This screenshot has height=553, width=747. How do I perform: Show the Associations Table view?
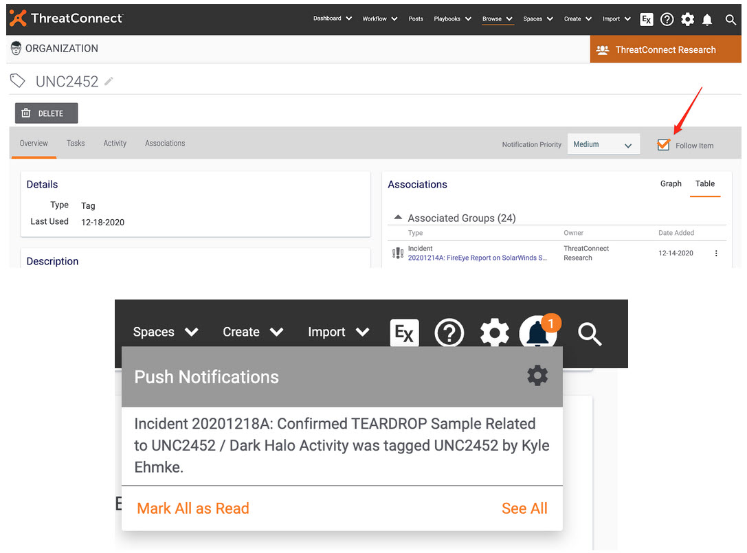(x=705, y=183)
